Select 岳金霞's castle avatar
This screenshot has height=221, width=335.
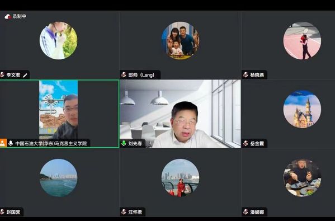[x=302, y=109]
